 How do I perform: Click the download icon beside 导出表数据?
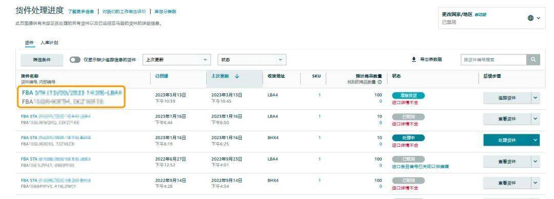414,59
